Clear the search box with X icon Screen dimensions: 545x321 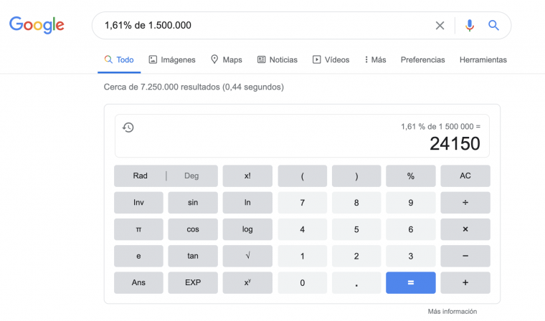[x=440, y=26]
